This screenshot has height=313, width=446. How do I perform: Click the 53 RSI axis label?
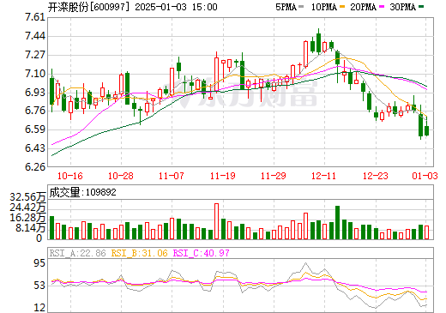click(39, 286)
